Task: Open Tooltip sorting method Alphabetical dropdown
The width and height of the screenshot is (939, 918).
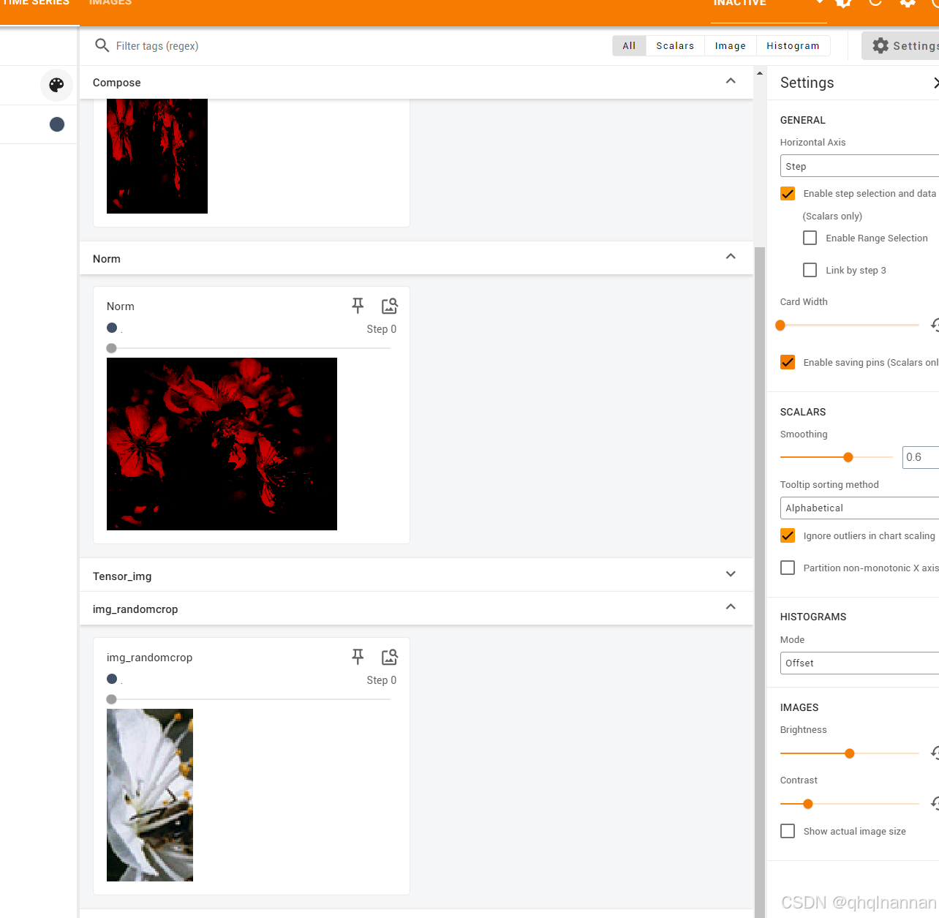Action: (x=859, y=508)
